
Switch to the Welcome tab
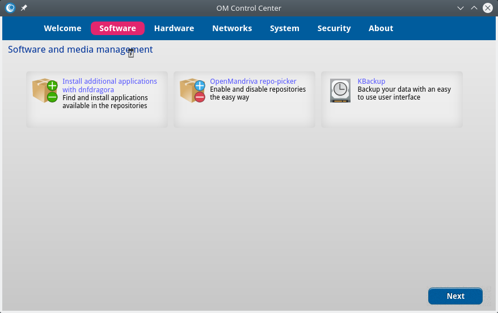point(62,28)
